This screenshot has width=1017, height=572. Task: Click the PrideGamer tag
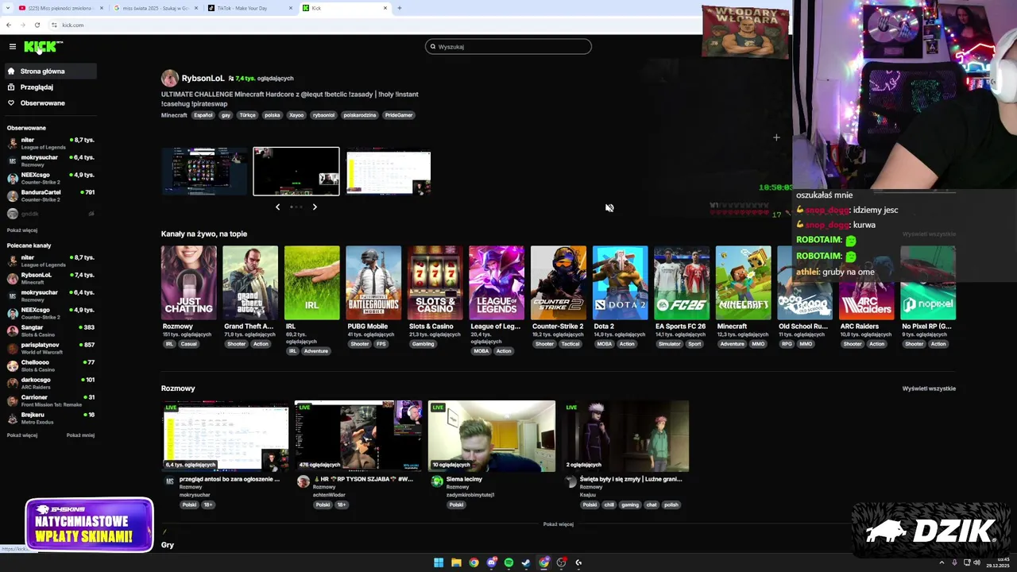pyautogui.click(x=399, y=115)
